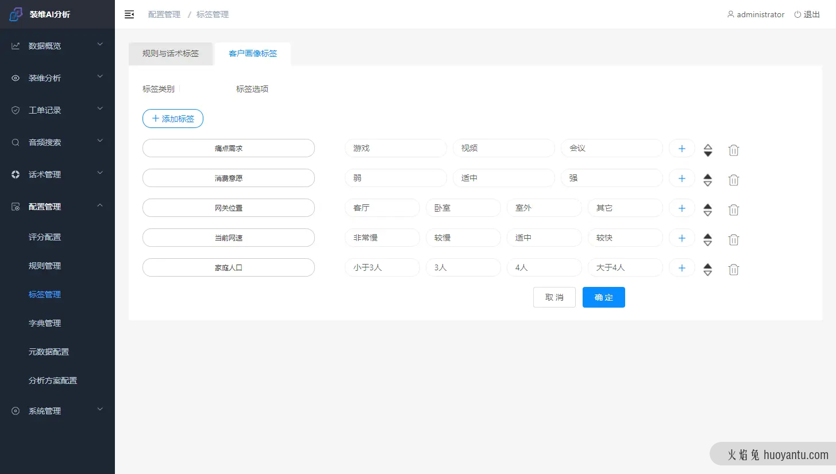Expand the 数据概览 menu chevron
Screen dimensions: 836x474
point(100,44)
